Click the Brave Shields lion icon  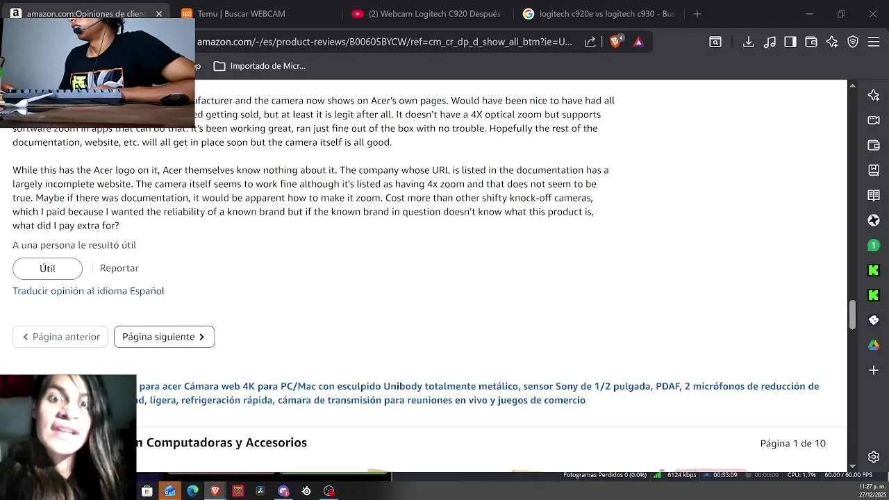click(x=615, y=42)
